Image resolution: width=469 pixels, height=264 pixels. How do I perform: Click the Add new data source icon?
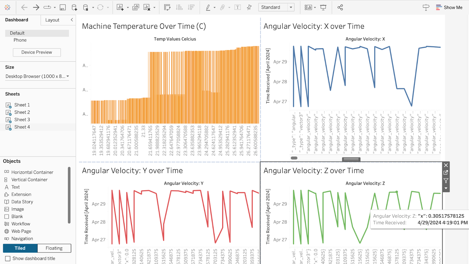tap(74, 8)
